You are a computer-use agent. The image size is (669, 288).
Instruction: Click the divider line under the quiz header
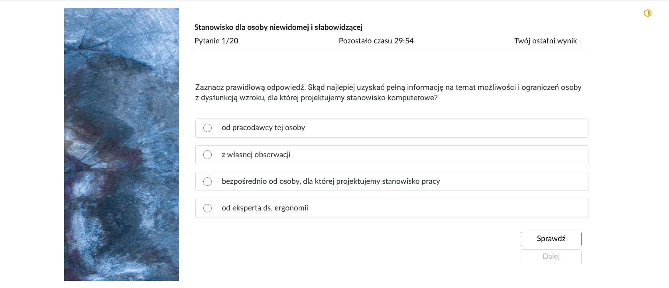pyautogui.click(x=392, y=50)
